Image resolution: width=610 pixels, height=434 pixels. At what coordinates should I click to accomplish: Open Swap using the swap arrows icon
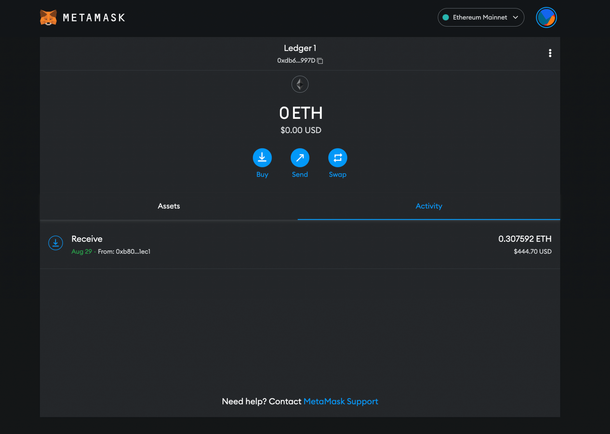[337, 158]
